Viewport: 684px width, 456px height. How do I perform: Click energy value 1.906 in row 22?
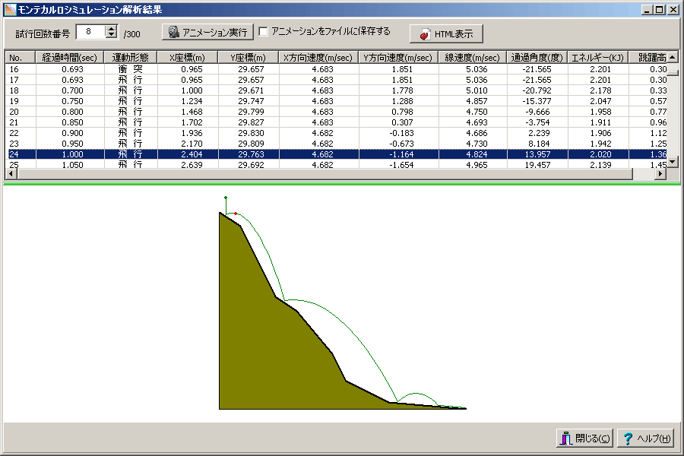point(600,133)
